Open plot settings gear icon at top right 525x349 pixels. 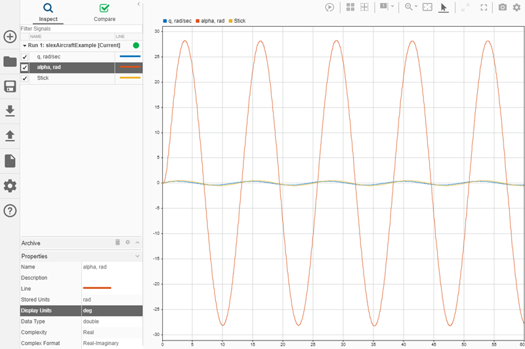[x=516, y=7]
